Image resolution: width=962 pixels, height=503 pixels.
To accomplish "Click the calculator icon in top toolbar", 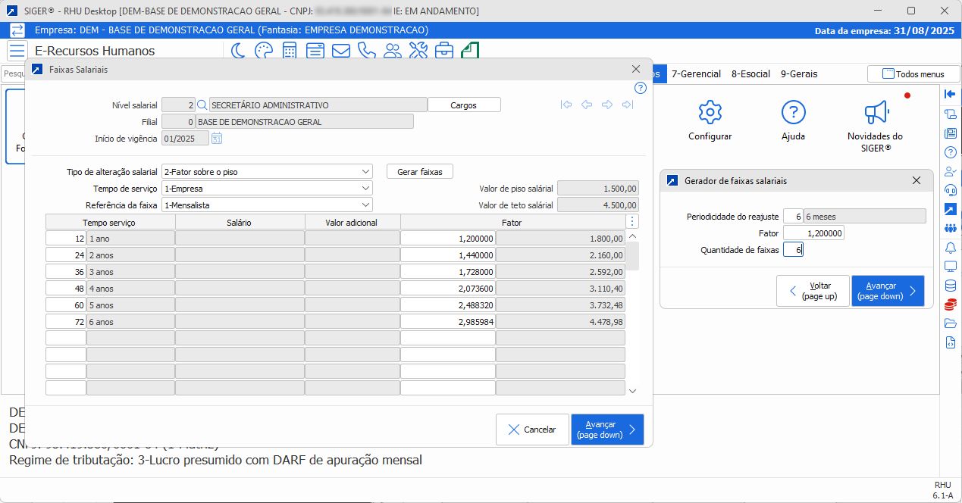I will pyautogui.click(x=289, y=51).
